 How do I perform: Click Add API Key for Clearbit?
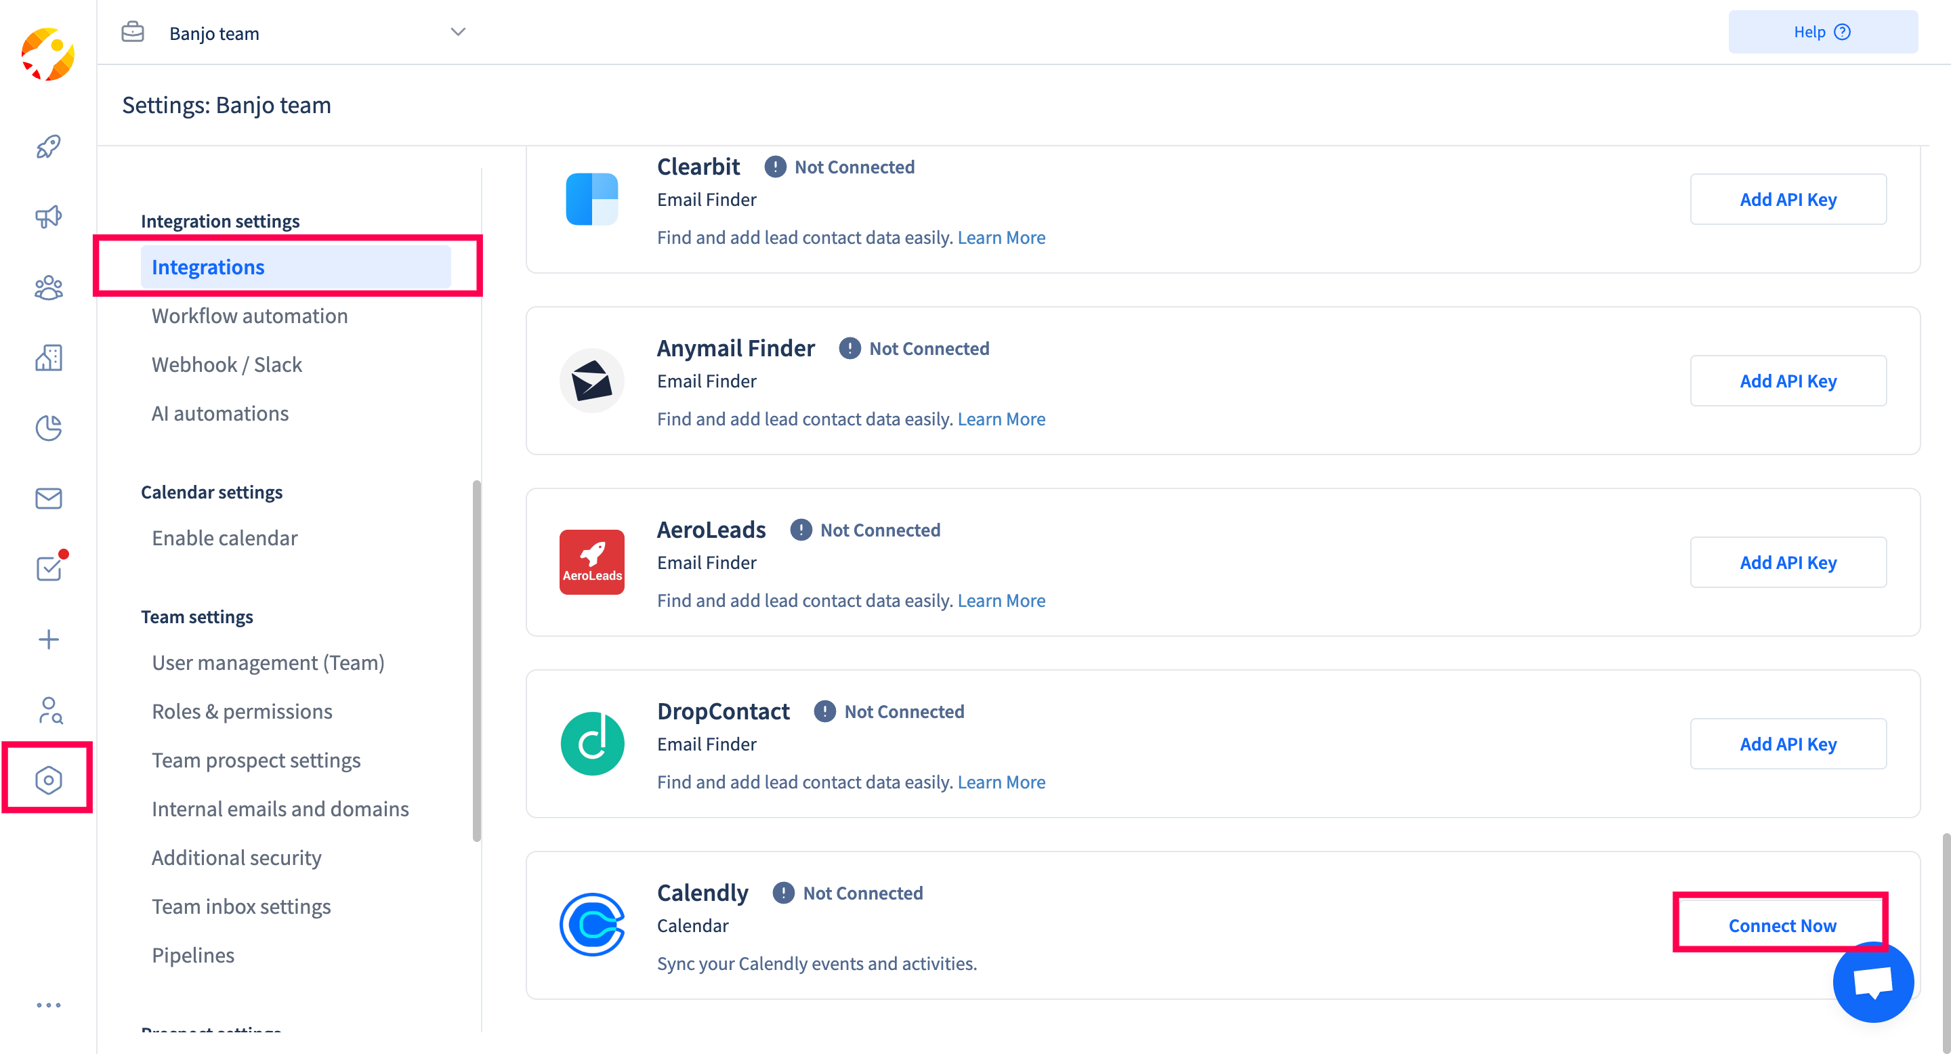click(x=1788, y=199)
